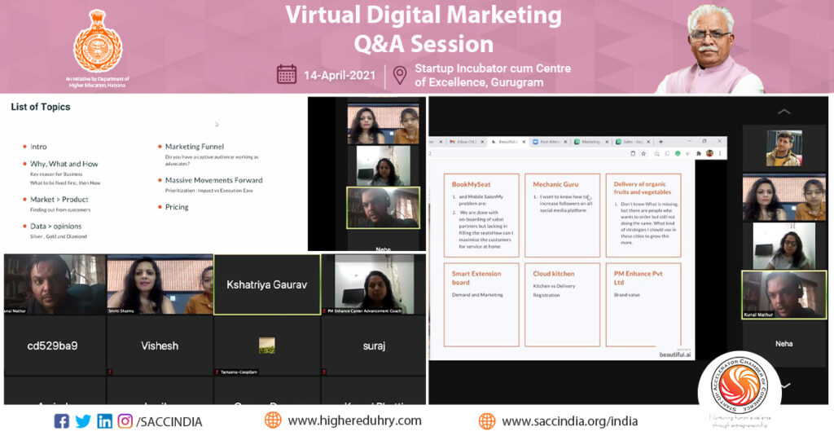The width and height of the screenshot is (834, 436).
Task: Close the Post Attendee Zoom tab
Action: (565, 142)
